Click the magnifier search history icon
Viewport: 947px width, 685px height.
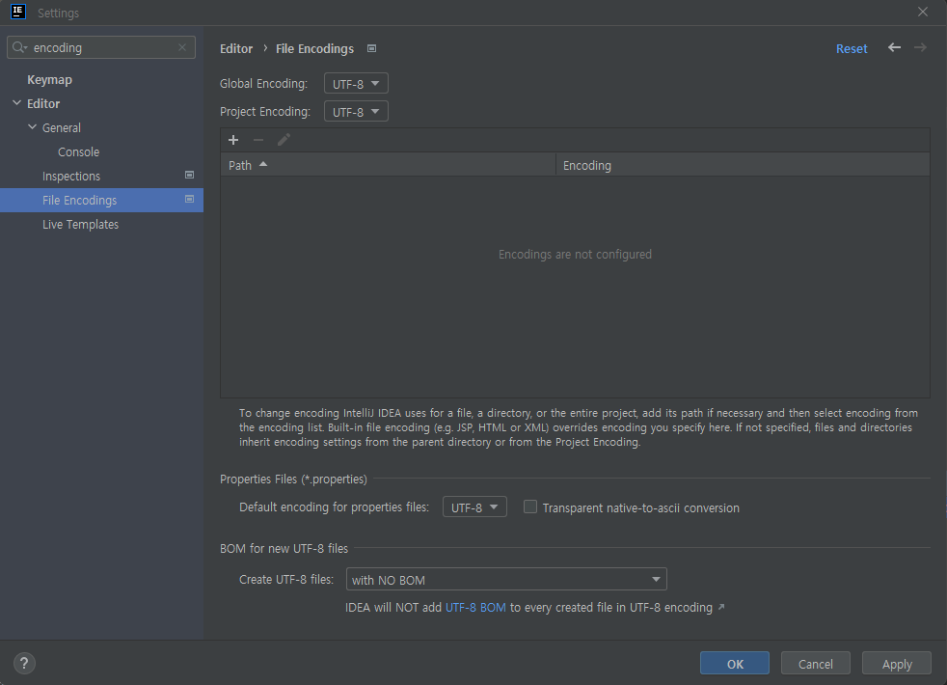[x=20, y=47]
